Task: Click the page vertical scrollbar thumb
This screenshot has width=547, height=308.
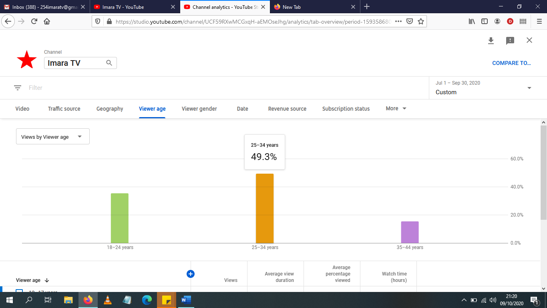Action: coord(543,172)
